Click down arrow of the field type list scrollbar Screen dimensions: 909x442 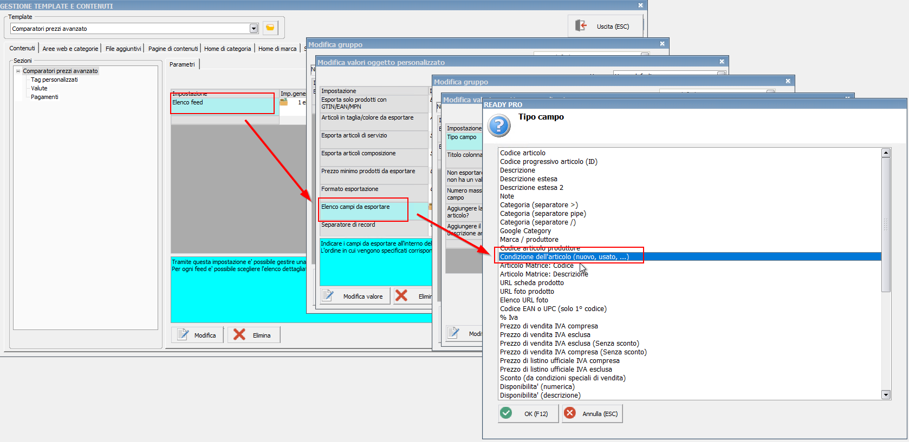click(x=886, y=395)
